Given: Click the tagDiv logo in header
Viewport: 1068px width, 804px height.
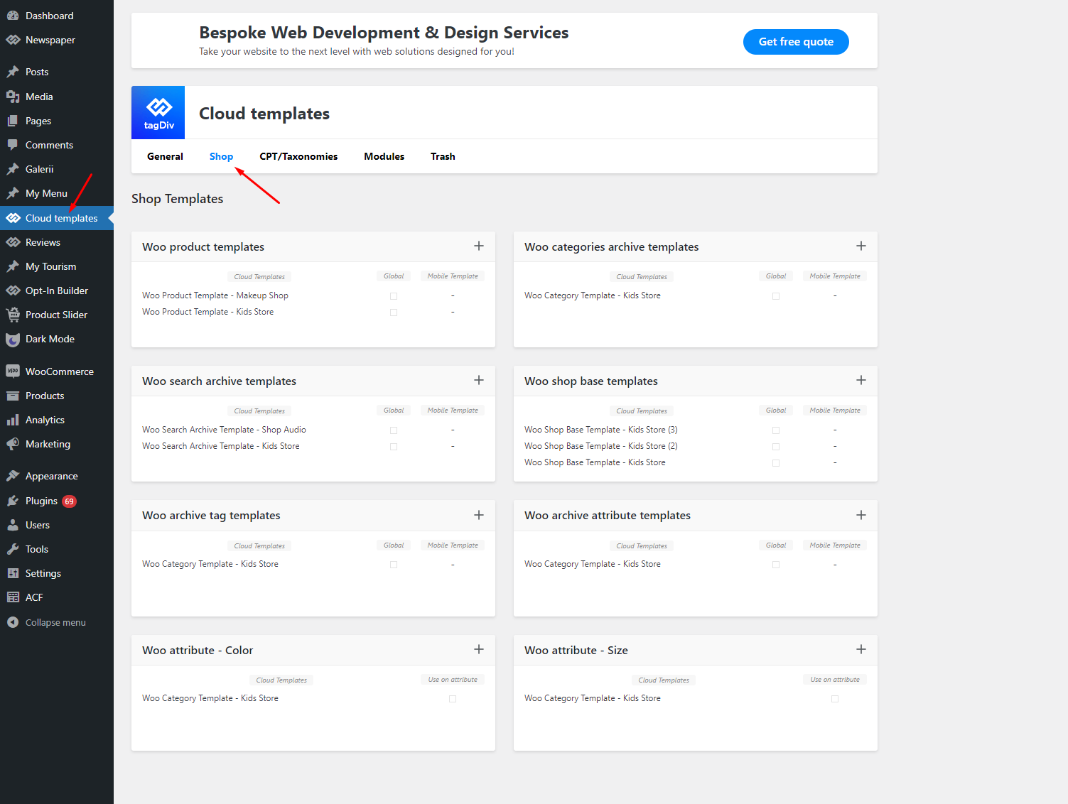Looking at the screenshot, I should click(158, 112).
